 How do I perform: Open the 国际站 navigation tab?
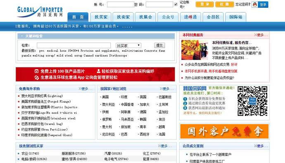point(235,17)
